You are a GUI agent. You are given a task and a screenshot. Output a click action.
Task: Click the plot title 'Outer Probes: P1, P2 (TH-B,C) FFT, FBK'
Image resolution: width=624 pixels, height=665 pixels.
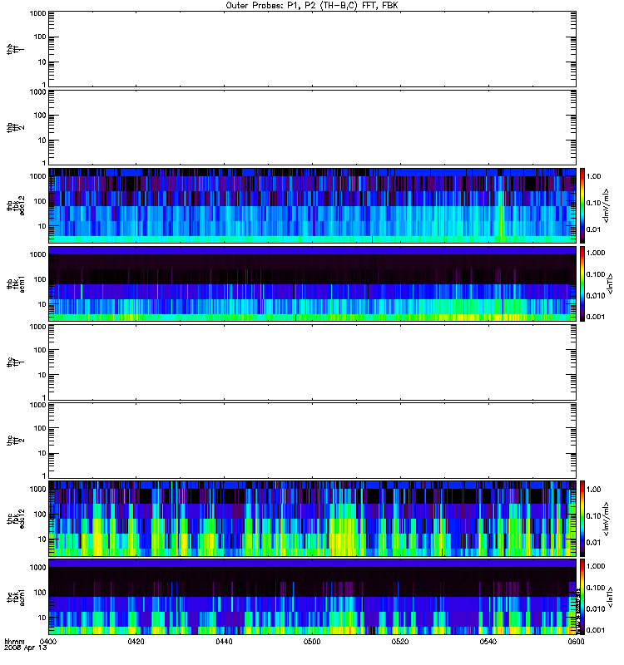pyautogui.click(x=312, y=6)
